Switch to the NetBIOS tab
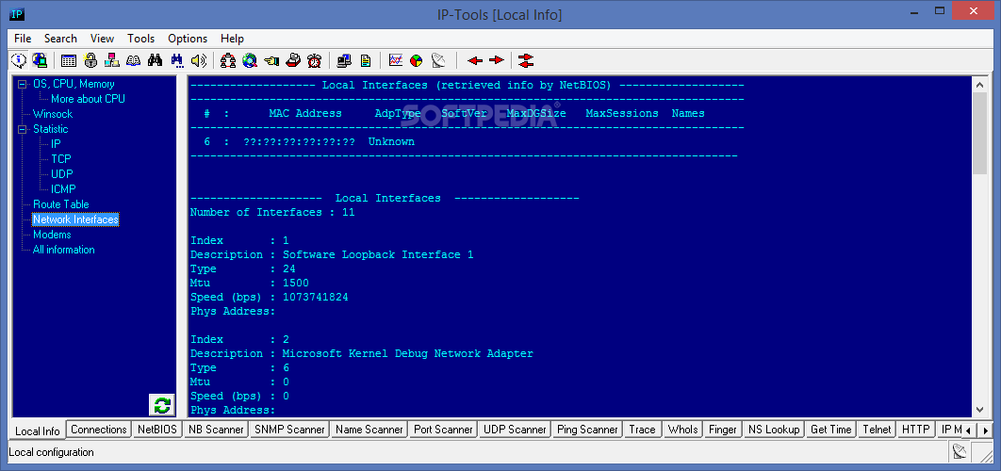The image size is (1001, 471). coord(157,430)
